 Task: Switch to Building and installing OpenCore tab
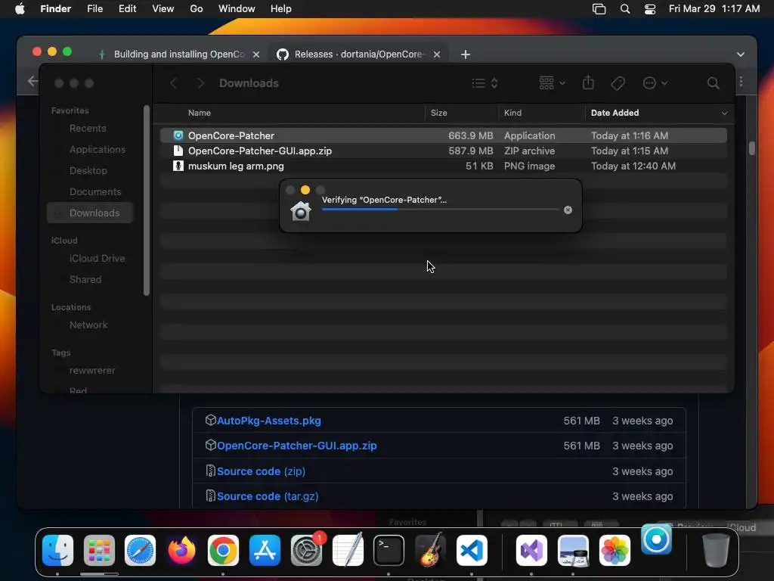coord(178,54)
